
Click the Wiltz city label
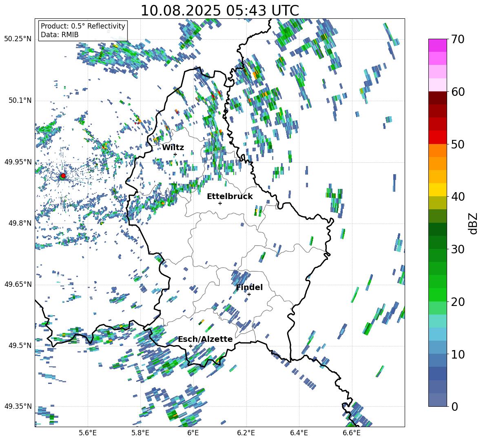(173, 148)
